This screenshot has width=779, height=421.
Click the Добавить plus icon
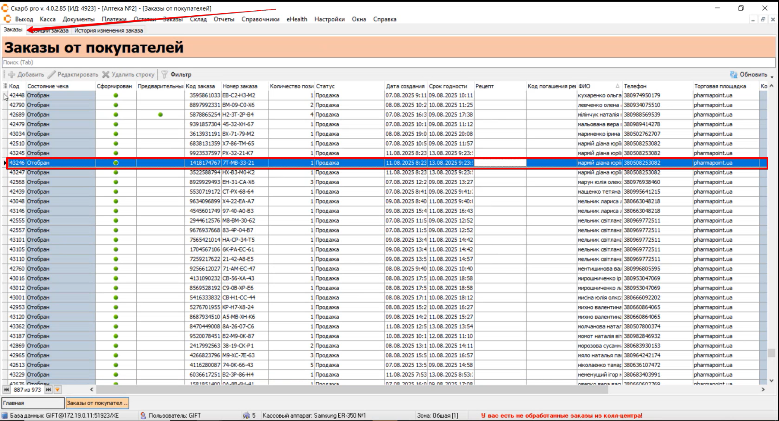(x=12, y=75)
